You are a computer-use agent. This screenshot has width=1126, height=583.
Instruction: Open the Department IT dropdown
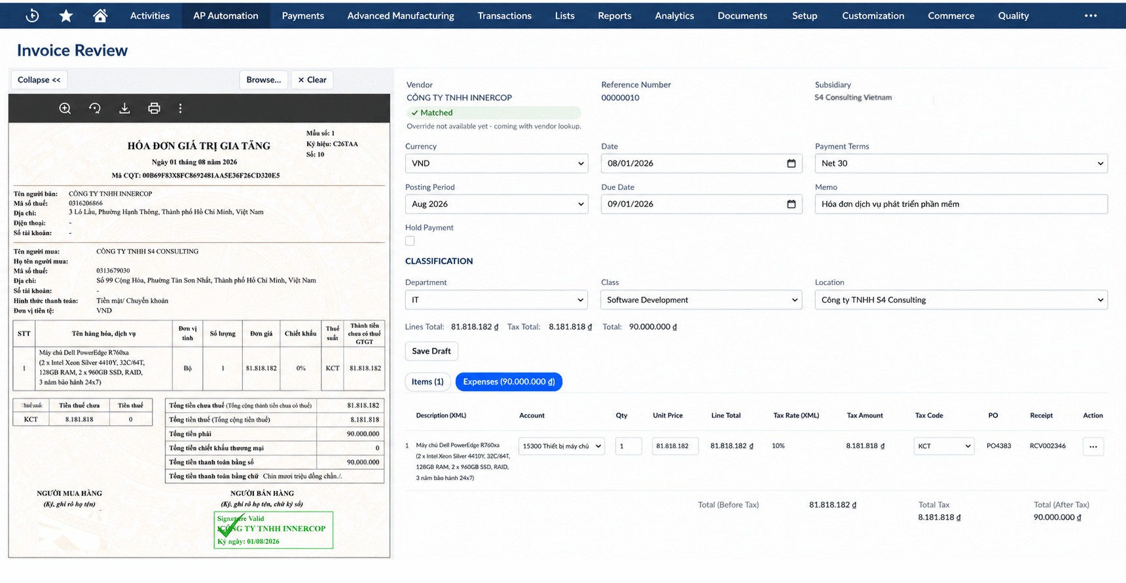(x=497, y=300)
